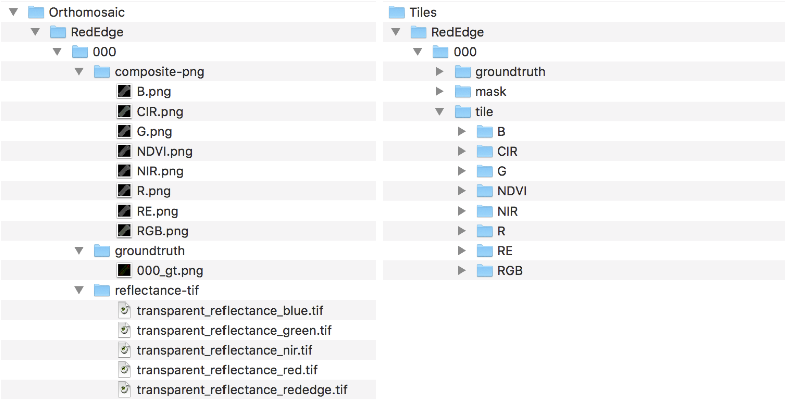Select the NDVI.png image file icon
Image resolution: width=785 pixels, height=403 pixels.
pos(124,151)
